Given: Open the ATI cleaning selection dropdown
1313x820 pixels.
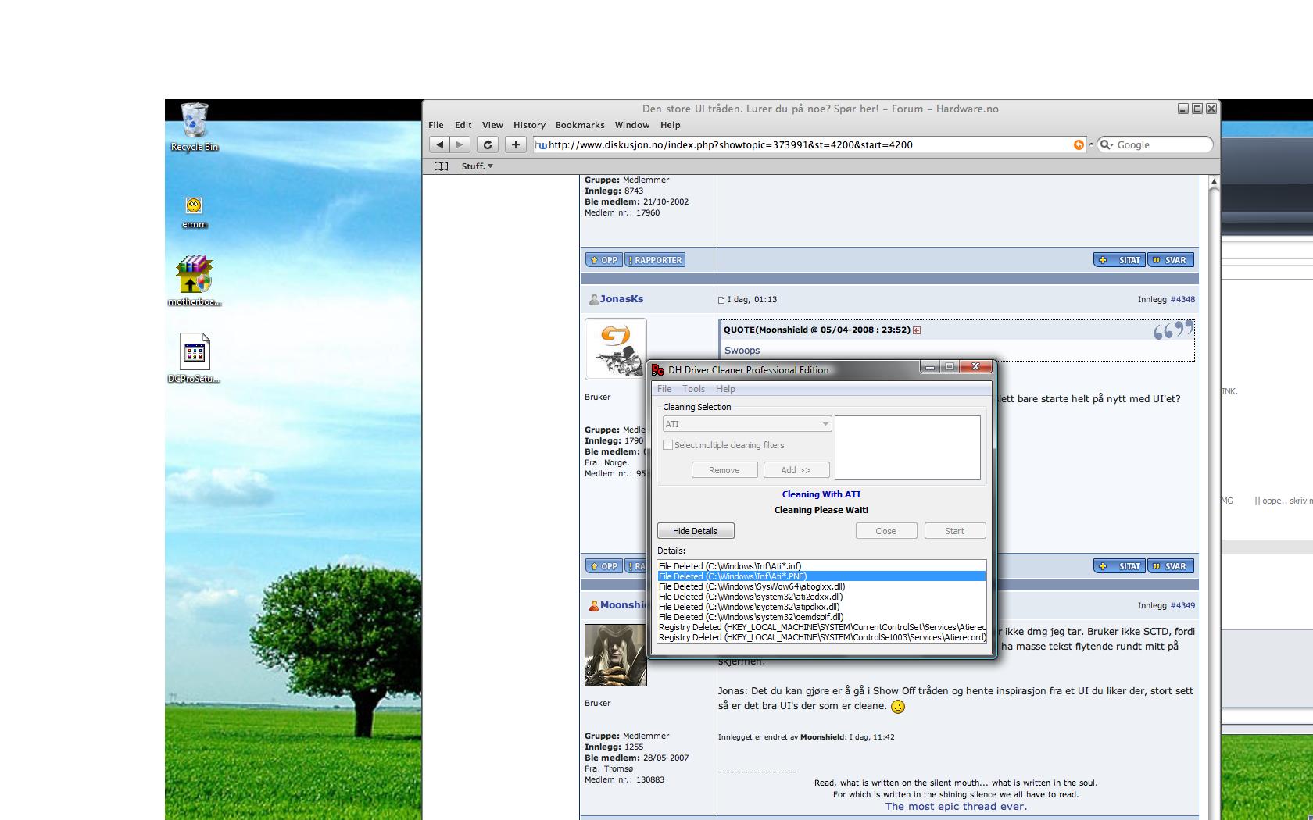Looking at the screenshot, I should pyautogui.click(x=746, y=424).
